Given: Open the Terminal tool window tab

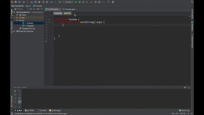Looking at the screenshot, I should tap(41, 111).
